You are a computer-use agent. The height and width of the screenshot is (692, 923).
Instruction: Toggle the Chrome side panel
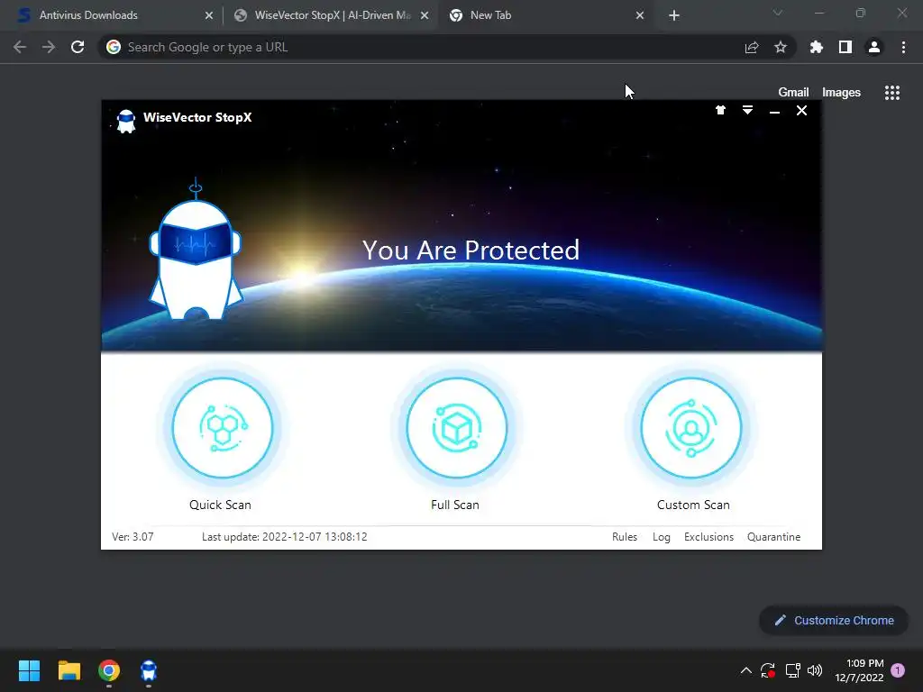pyautogui.click(x=845, y=47)
